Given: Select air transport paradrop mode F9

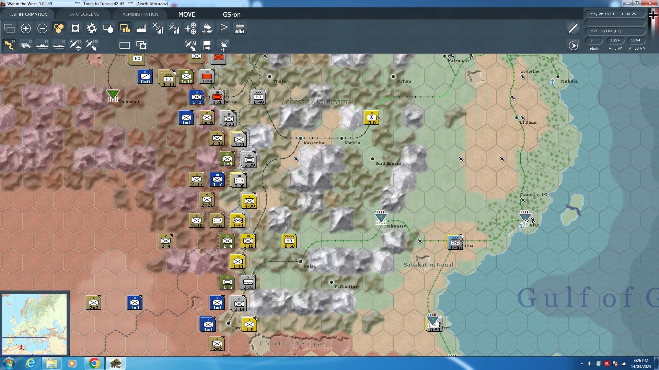Looking at the screenshot, I should 75,45.
